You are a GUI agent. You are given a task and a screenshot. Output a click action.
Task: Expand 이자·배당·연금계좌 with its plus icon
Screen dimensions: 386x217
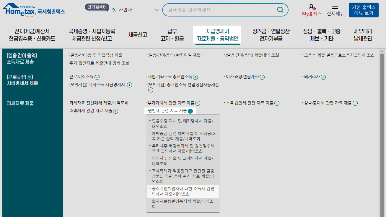(x=262, y=77)
